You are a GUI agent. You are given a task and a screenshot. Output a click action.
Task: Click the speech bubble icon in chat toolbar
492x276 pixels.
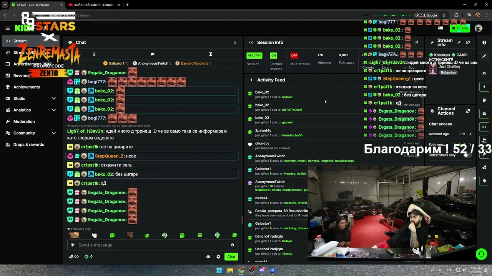(153, 54)
